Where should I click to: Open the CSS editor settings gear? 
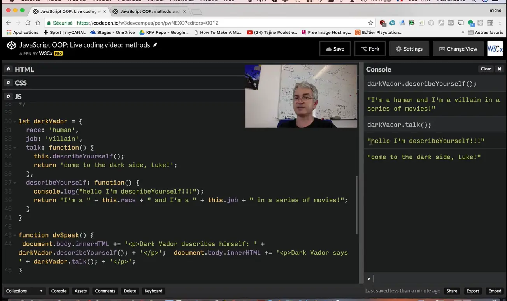pos(8,83)
